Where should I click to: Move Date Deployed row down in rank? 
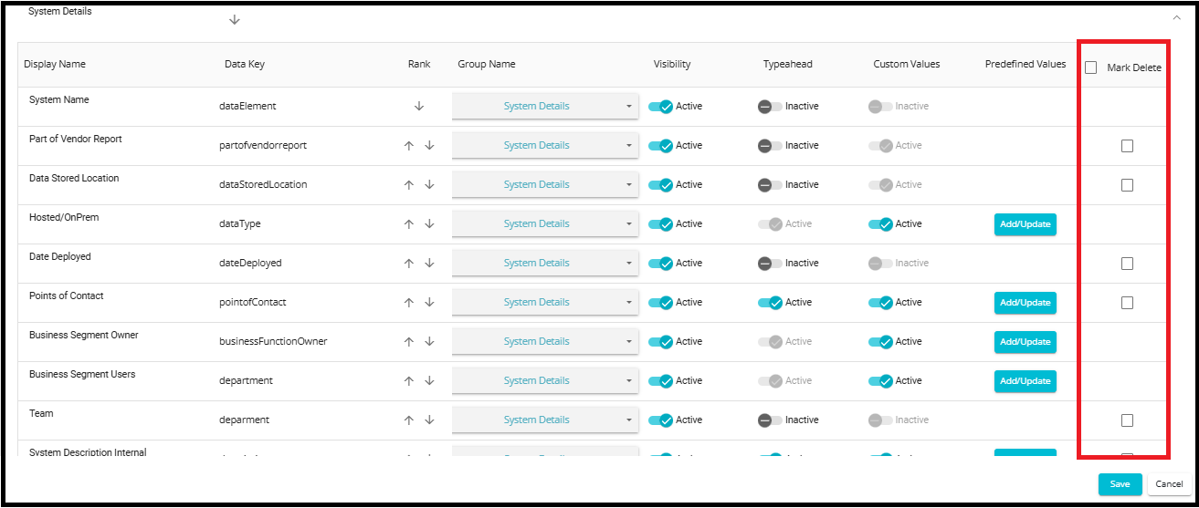point(429,264)
